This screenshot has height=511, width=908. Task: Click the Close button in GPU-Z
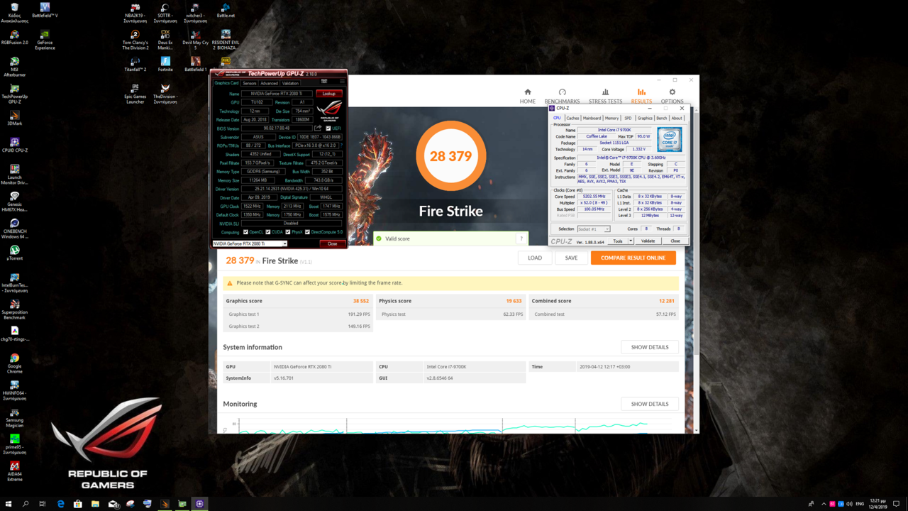click(x=332, y=243)
